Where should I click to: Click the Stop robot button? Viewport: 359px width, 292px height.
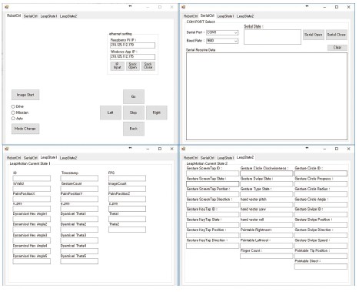134,112
